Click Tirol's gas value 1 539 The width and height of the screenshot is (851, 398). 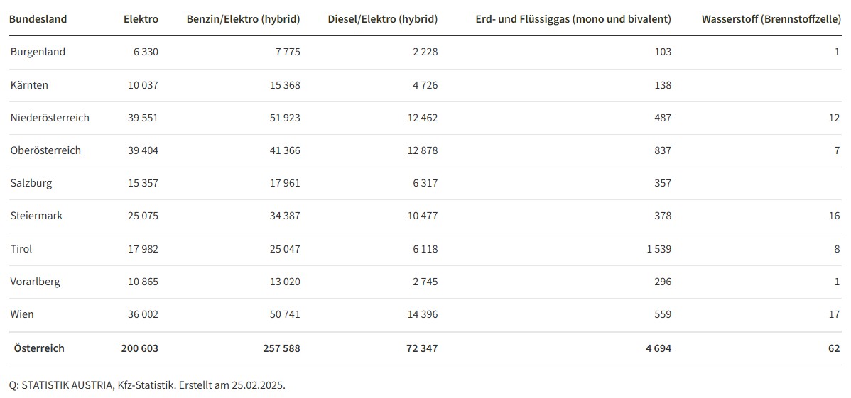[x=658, y=249]
